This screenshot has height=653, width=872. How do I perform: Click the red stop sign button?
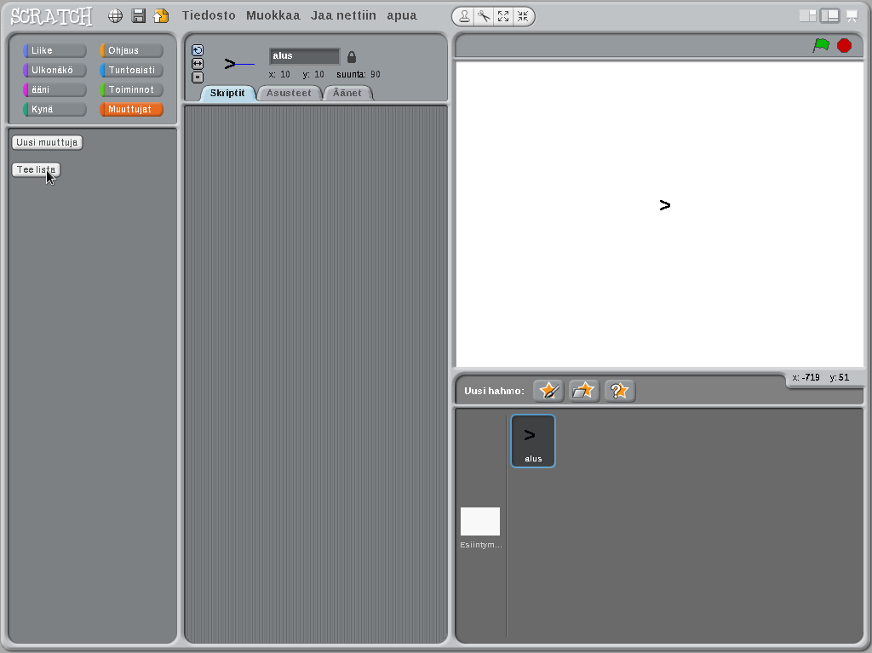(x=844, y=46)
